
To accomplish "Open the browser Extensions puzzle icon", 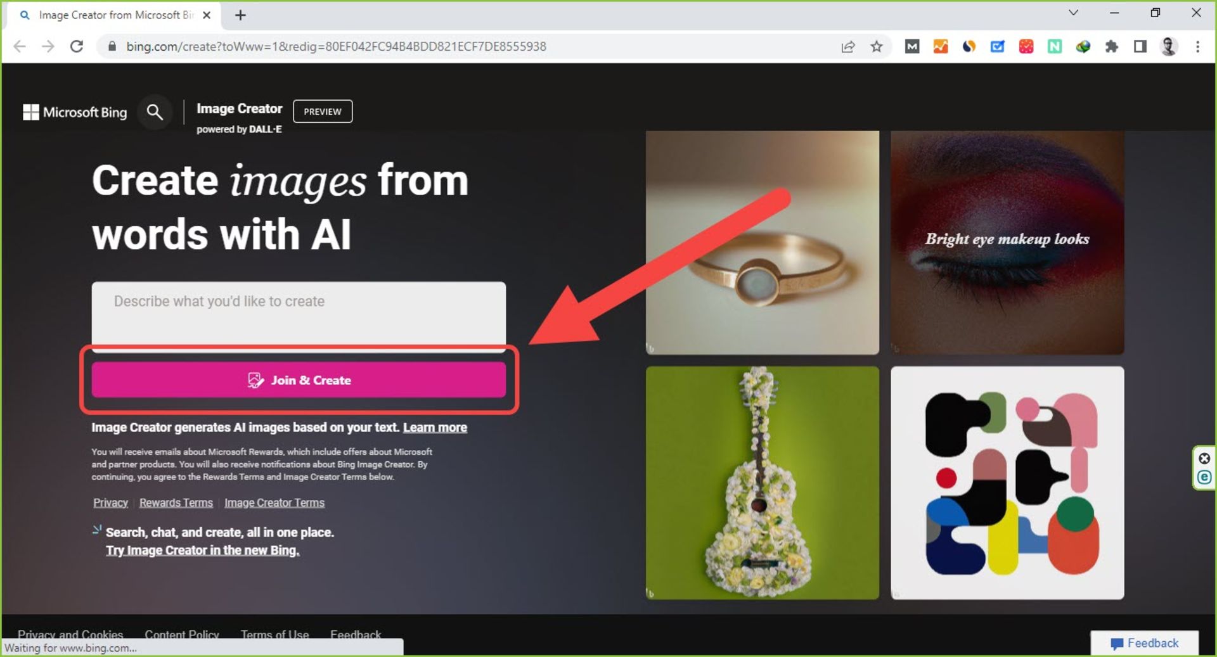I will (1111, 46).
